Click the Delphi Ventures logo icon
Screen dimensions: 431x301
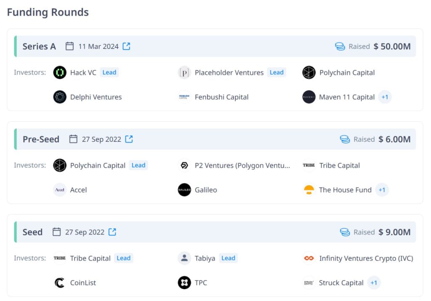click(x=60, y=97)
